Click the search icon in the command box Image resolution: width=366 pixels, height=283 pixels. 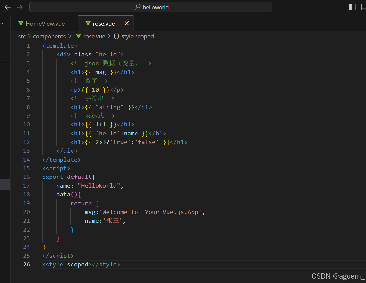(x=137, y=7)
